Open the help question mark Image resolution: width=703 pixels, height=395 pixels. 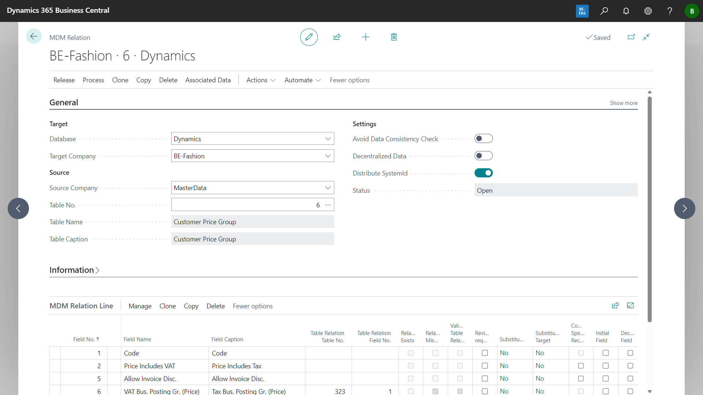(x=670, y=11)
